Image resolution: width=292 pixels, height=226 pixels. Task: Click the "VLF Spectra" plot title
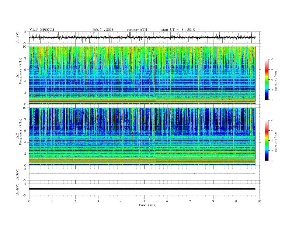coord(42,29)
